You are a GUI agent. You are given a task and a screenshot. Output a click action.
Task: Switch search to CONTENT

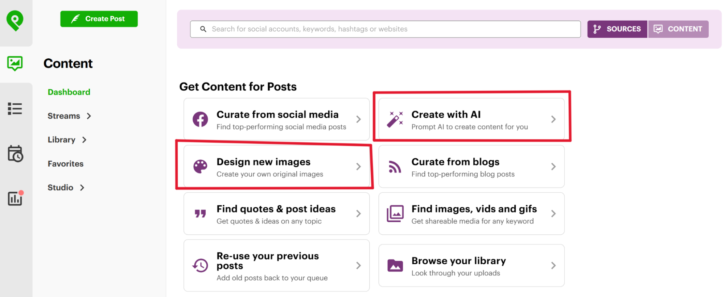pyautogui.click(x=678, y=29)
